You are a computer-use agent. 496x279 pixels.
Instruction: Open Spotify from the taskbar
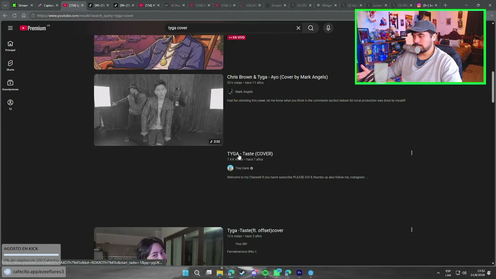(x=265, y=273)
